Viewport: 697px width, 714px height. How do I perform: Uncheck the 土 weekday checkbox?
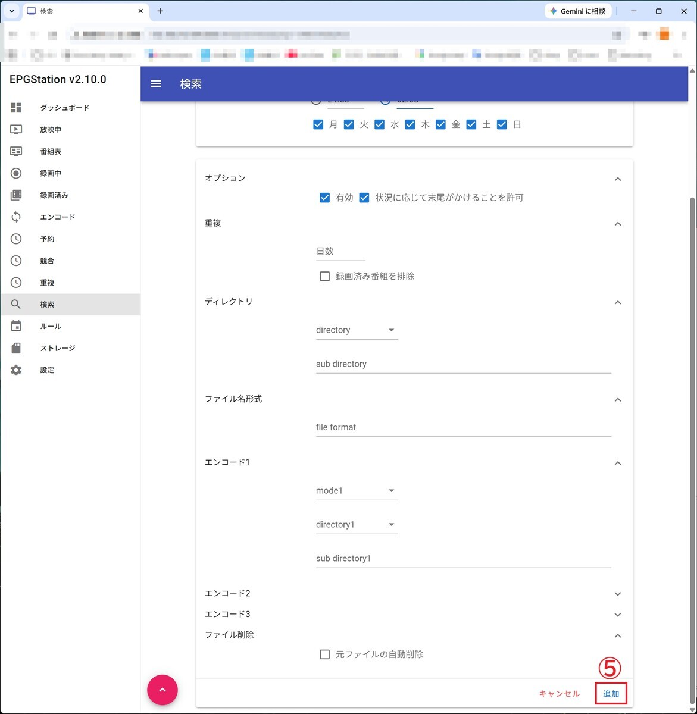point(471,124)
